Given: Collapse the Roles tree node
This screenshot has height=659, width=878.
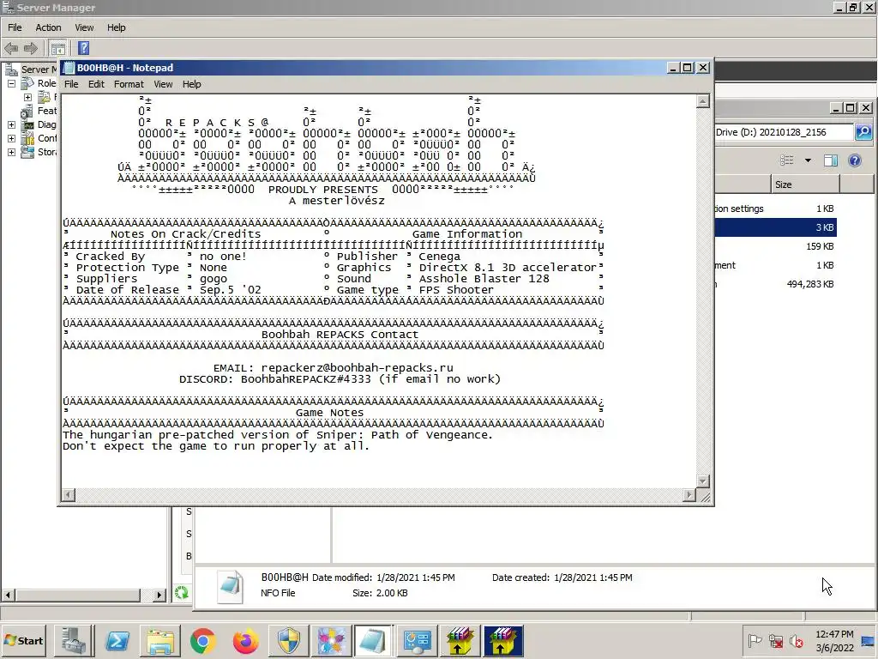Looking at the screenshot, I should 11,83.
